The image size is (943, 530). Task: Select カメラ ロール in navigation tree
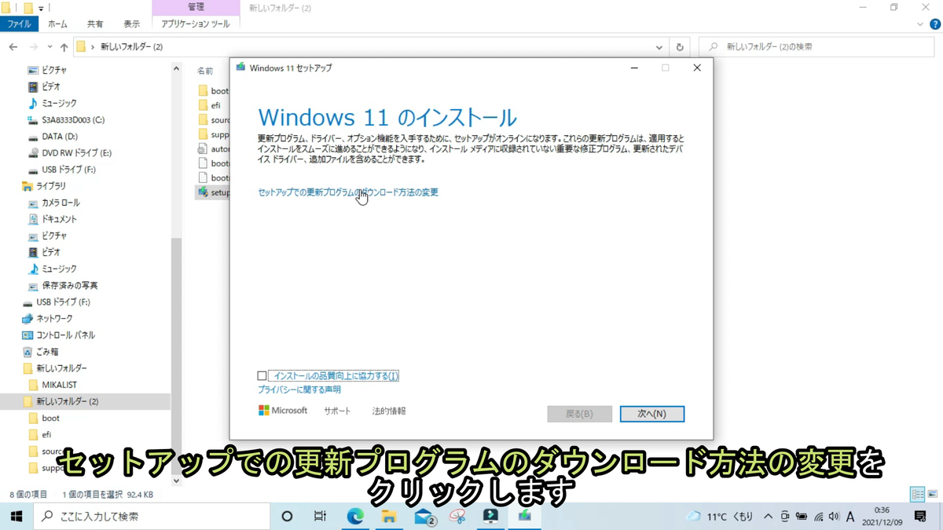[x=53, y=203]
